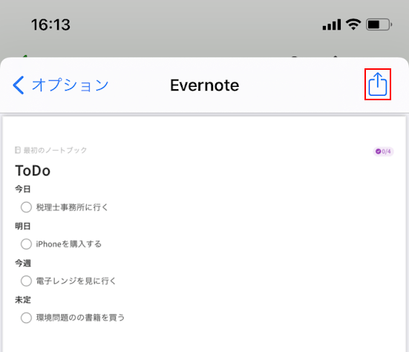Tap the Evernote page title

point(205,85)
